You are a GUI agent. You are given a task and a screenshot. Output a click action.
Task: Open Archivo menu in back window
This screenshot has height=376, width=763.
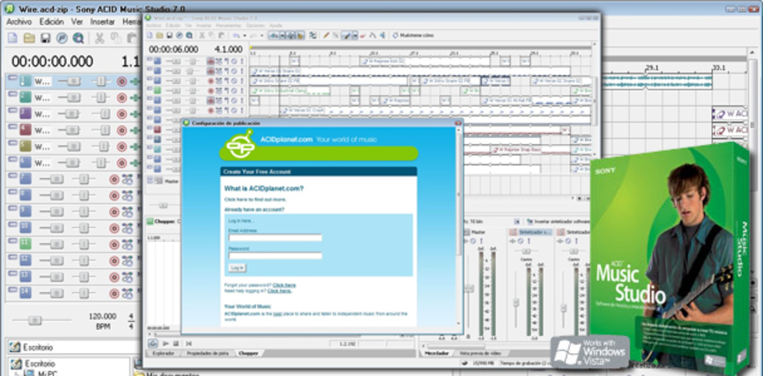pos(19,22)
